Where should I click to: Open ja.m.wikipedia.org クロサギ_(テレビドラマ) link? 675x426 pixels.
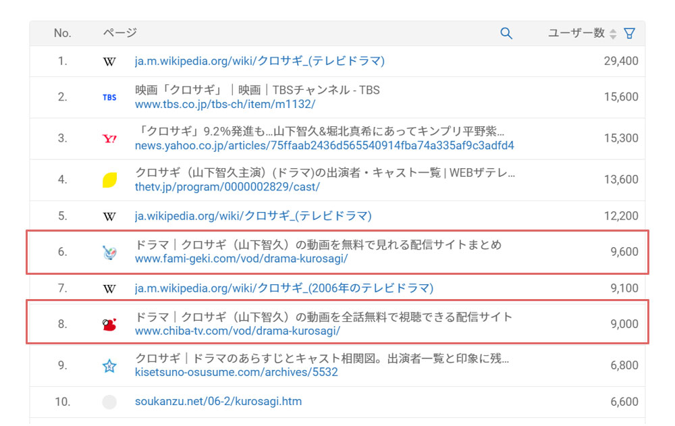[x=260, y=61]
